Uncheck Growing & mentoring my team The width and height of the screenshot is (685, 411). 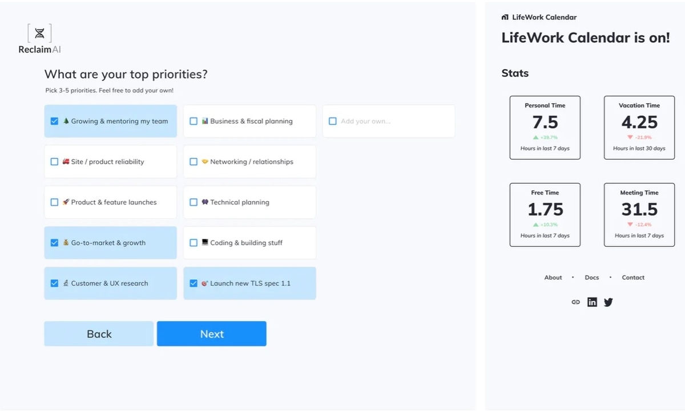55,121
